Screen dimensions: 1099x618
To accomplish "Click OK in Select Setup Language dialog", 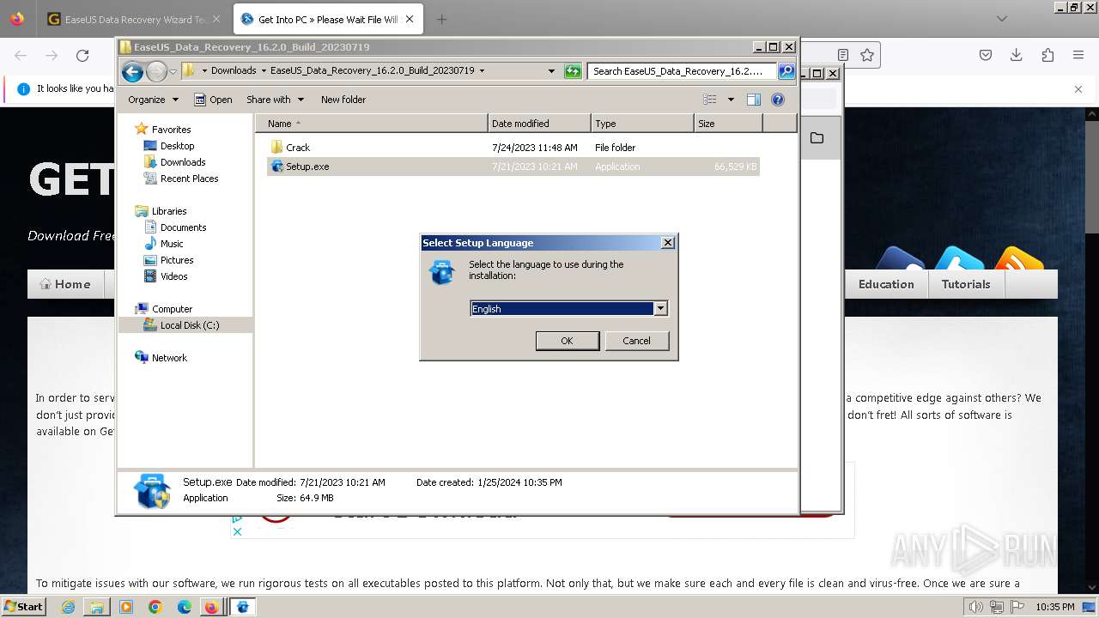I will click(567, 341).
